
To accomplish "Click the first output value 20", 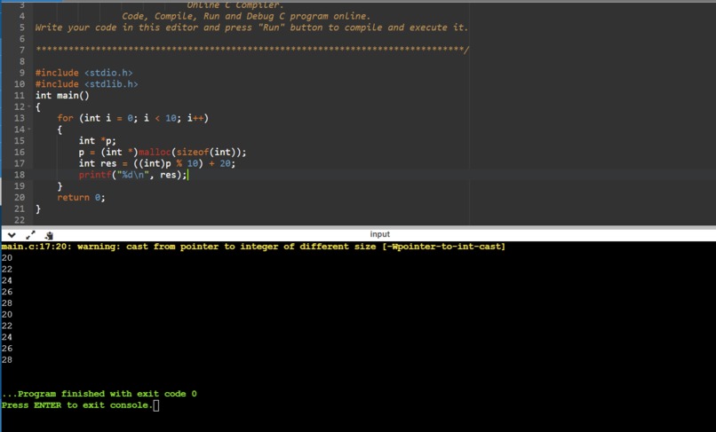I will (x=7, y=258).
